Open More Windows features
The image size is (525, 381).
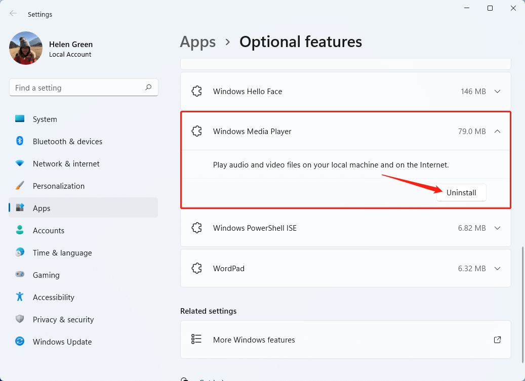point(346,340)
